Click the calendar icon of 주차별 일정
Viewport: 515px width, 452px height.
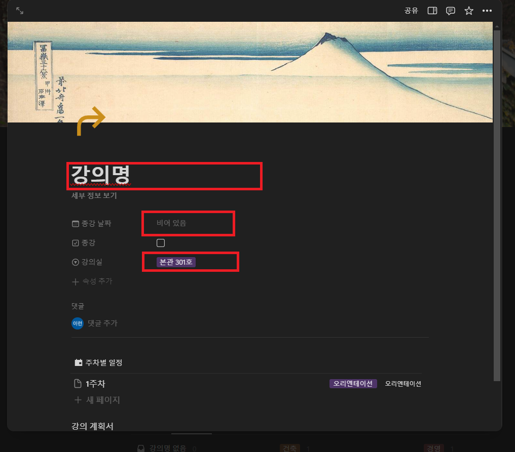click(79, 362)
